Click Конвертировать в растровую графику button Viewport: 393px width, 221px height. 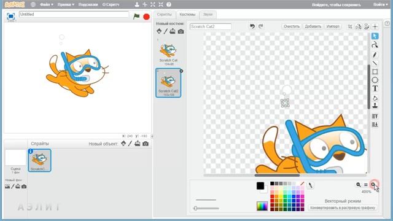(343, 207)
